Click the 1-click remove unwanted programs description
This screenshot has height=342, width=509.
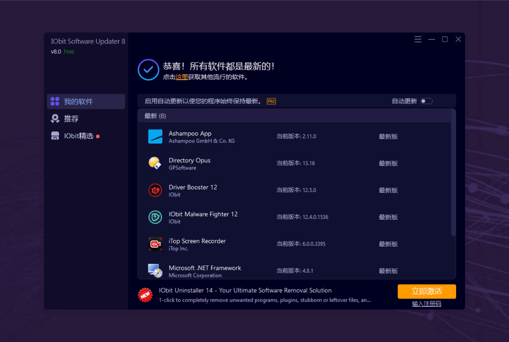click(265, 300)
